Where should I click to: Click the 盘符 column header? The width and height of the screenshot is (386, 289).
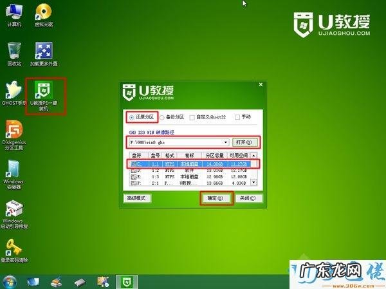(x=139, y=156)
